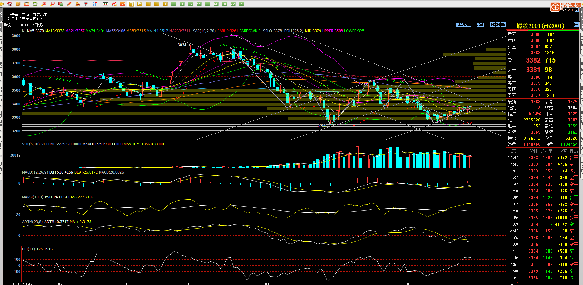Select the 2hr period tab

[225, 4]
